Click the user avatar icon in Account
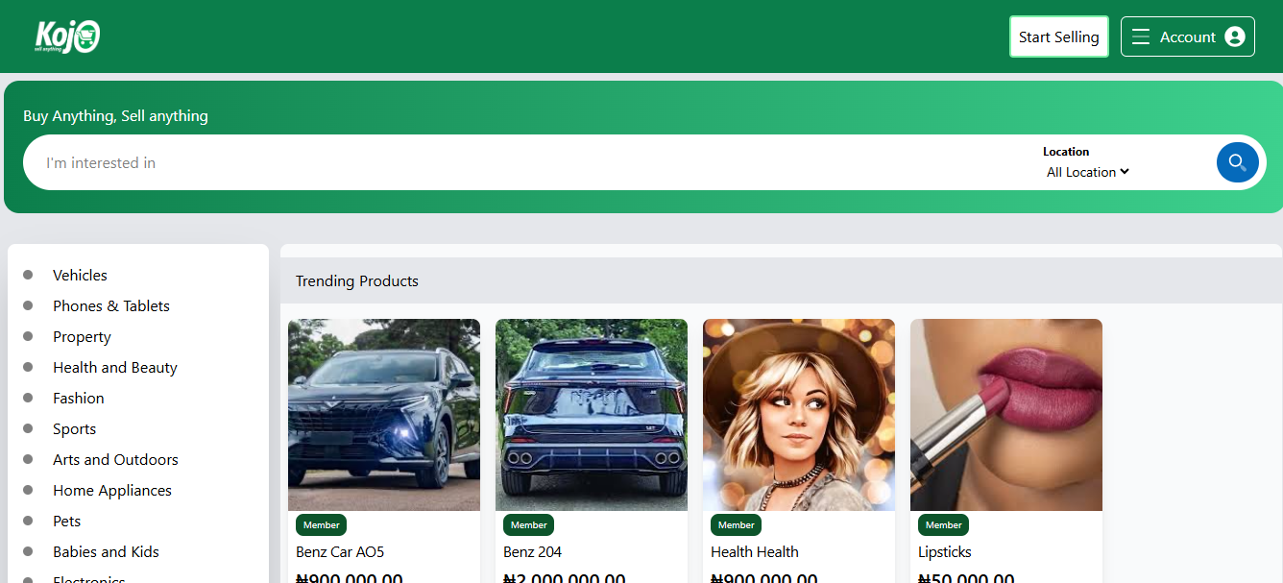Viewport: 1283px width, 583px height. coord(1235,37)
